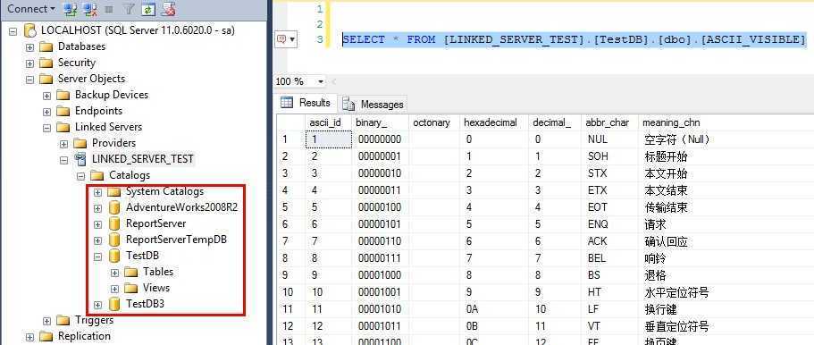This screenshot has height=345, width=814.
Task: Select the Linked Servers folder icon
Action: [x=63, y=127]
